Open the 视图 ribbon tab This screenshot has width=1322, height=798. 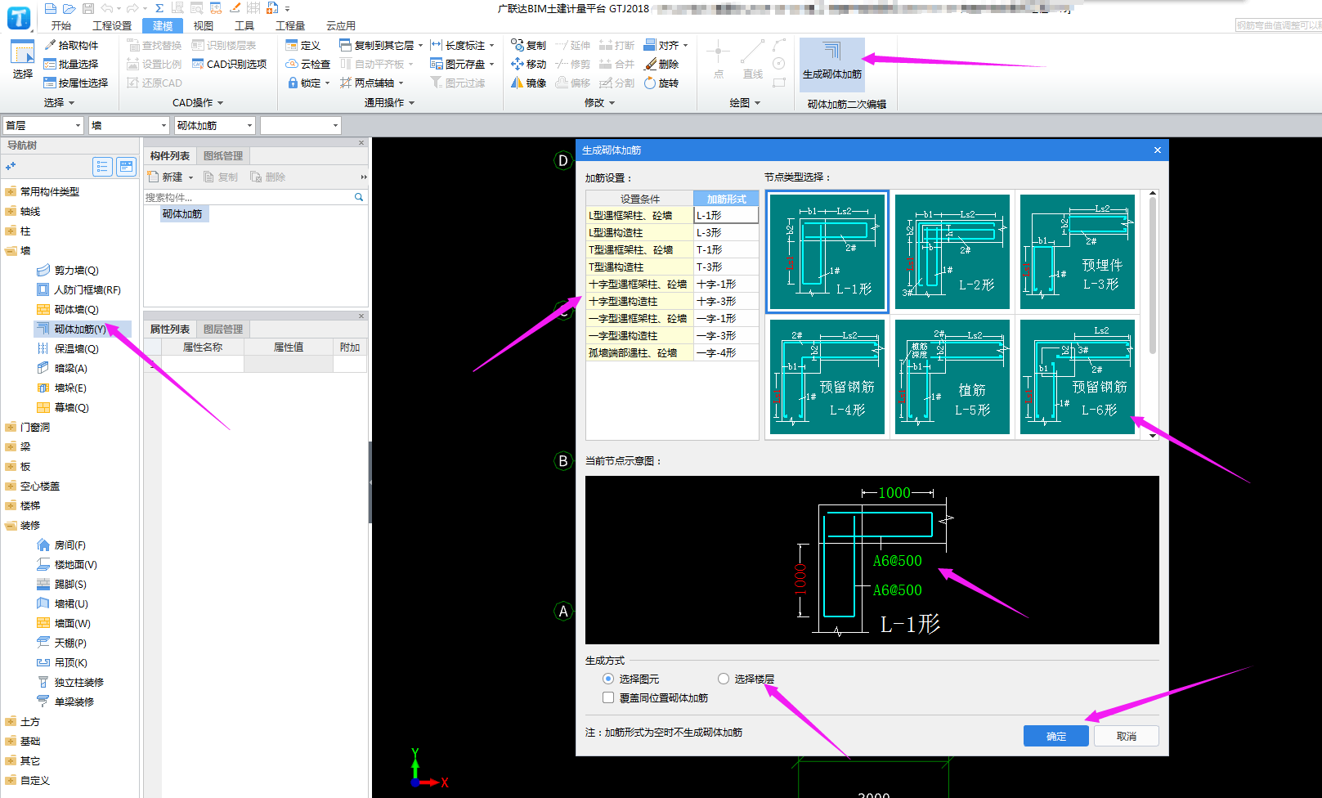pos(204,26)
